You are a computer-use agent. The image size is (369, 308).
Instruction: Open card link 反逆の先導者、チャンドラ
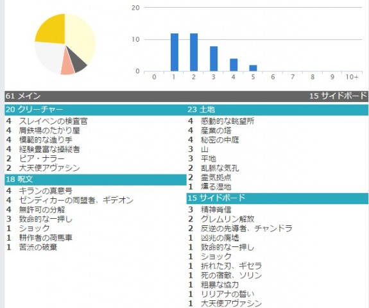[x=246, y=228]
